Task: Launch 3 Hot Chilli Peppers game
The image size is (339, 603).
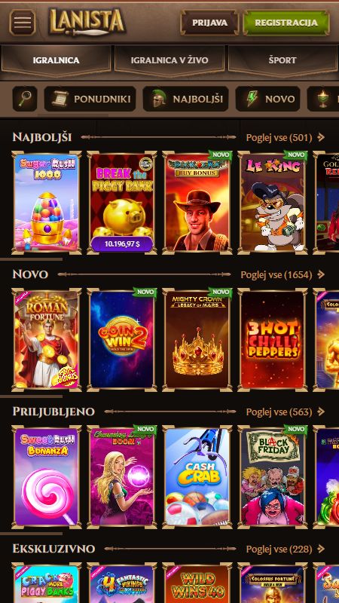Action: pos(273,340)
